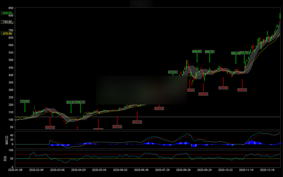Click the green 441.70 marker label
Viewport: 283px width, 177px height.
point(244,53)
